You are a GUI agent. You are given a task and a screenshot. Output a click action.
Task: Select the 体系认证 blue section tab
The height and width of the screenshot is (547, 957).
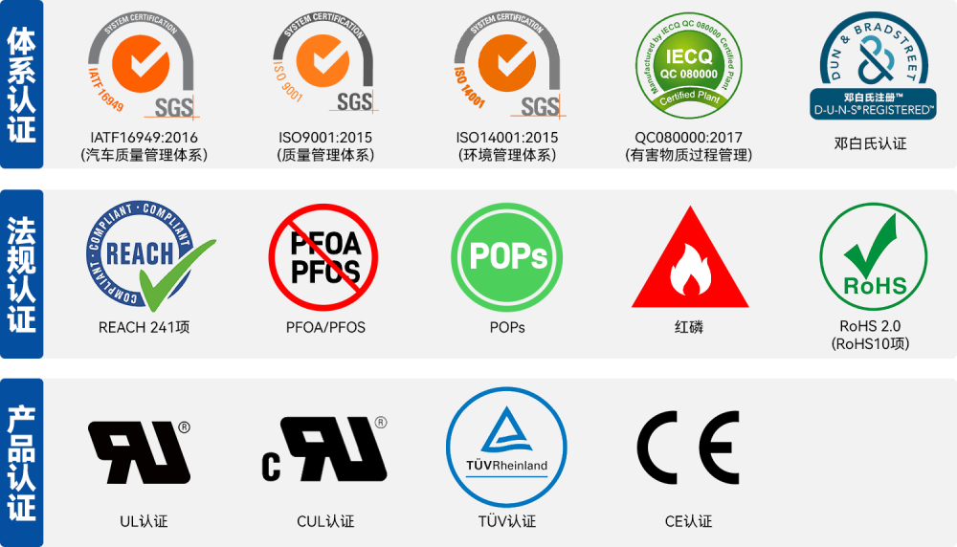pyautogui.click(x=21, y=84)
